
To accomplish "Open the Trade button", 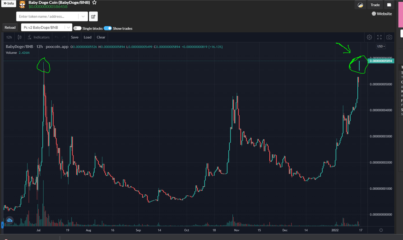I will [x=375, y=5].
